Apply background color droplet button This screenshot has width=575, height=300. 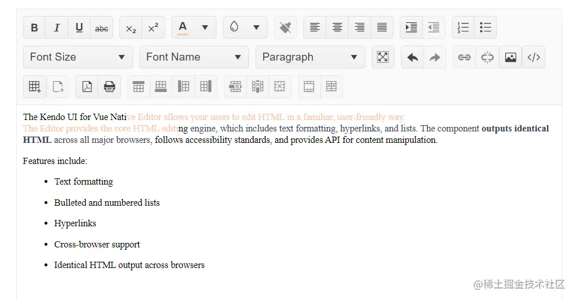(234, 27)
